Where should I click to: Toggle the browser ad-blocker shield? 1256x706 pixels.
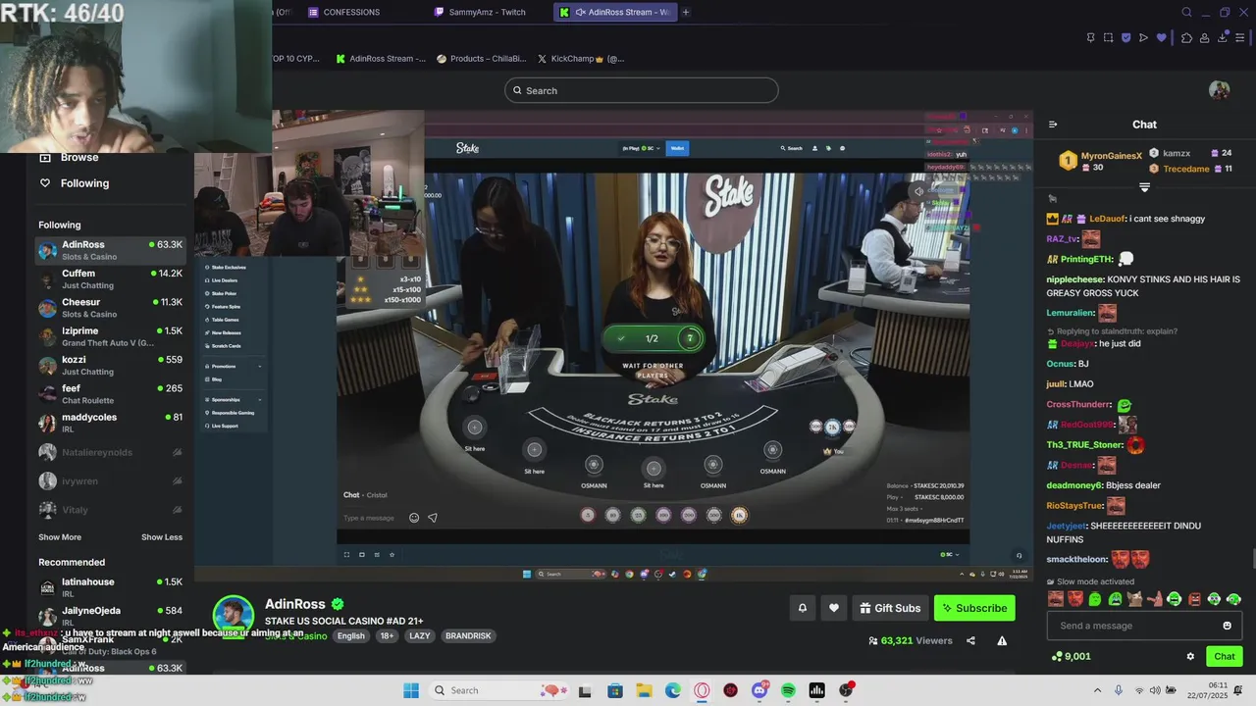point(1125,37)
